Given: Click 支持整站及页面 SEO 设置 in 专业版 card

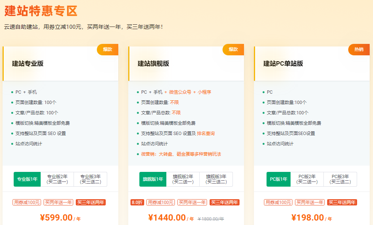Looking at the screenshot, I should pos(41,134).
